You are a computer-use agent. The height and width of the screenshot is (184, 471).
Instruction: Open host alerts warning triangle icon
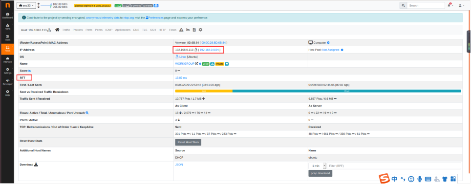point(181,30)
